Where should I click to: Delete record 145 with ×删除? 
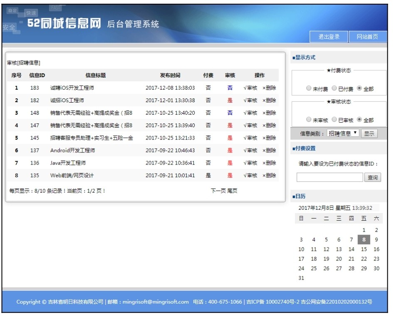(x=269, y=138)
